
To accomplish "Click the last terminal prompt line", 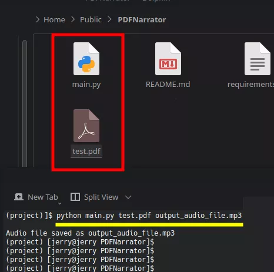I will coord(80,268).
